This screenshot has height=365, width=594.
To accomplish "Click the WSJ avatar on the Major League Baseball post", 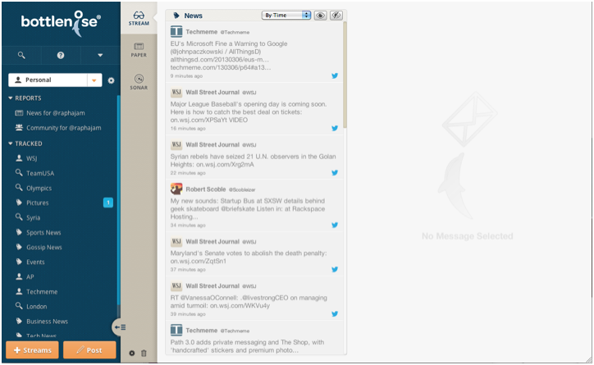I will [x=176, y=92].
